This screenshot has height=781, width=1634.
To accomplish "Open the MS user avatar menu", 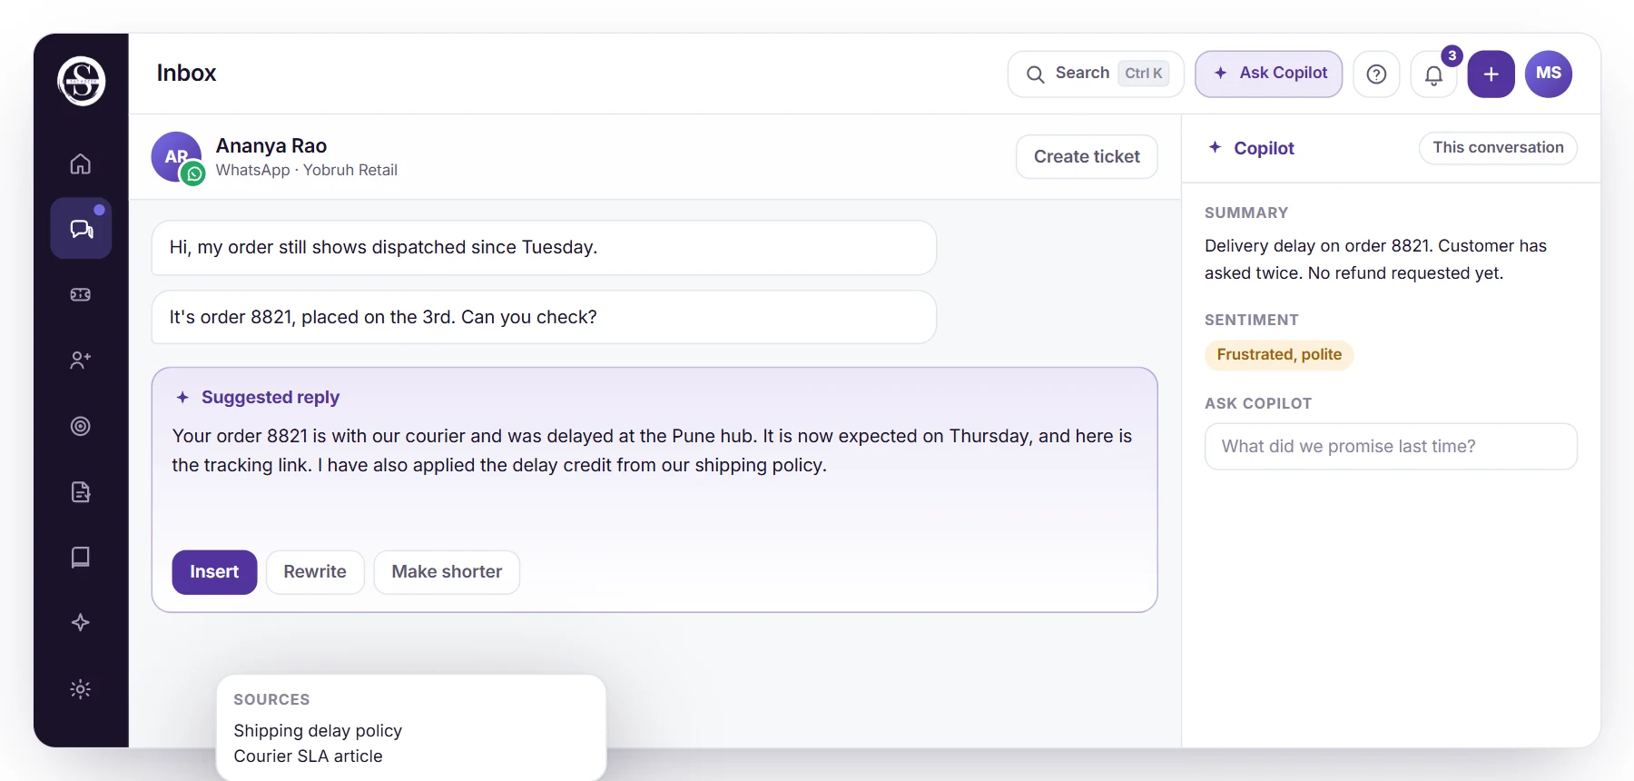I will pyautogui.click(x=1549, y=74).
